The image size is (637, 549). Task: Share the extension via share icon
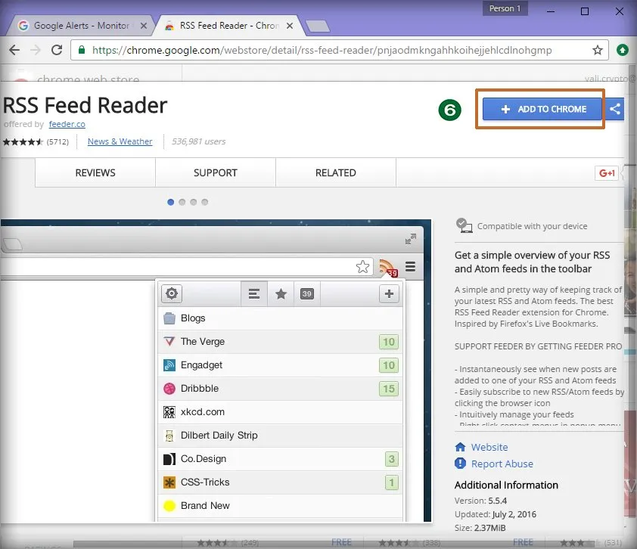[x=614, y=109]
